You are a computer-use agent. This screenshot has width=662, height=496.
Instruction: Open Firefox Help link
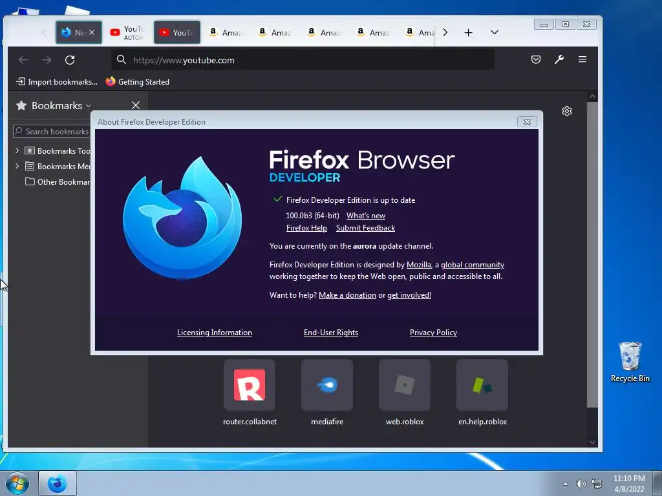pyautogui.click(x=306, y=228)
